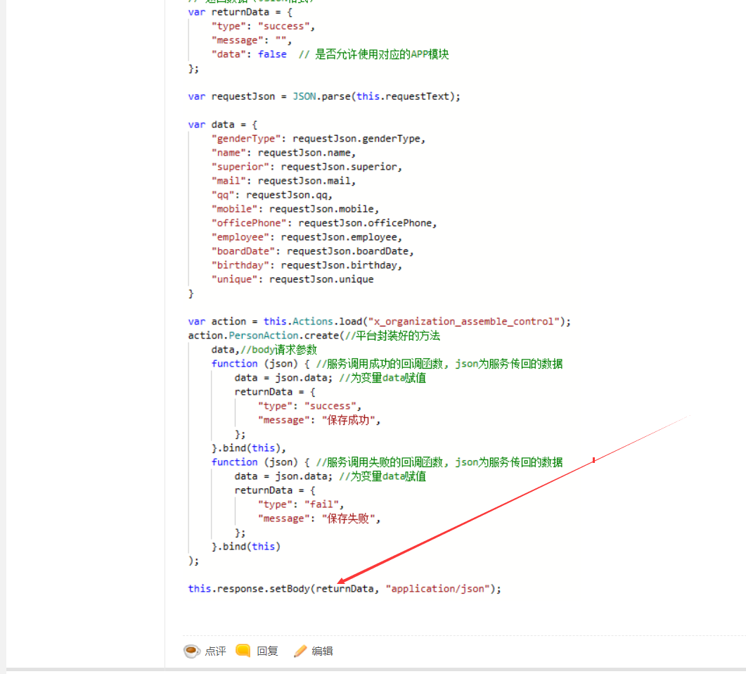Viewport: 746px width, 674px height.
Task: Click the this.response.setBody line
Action: tap(345, 589)
